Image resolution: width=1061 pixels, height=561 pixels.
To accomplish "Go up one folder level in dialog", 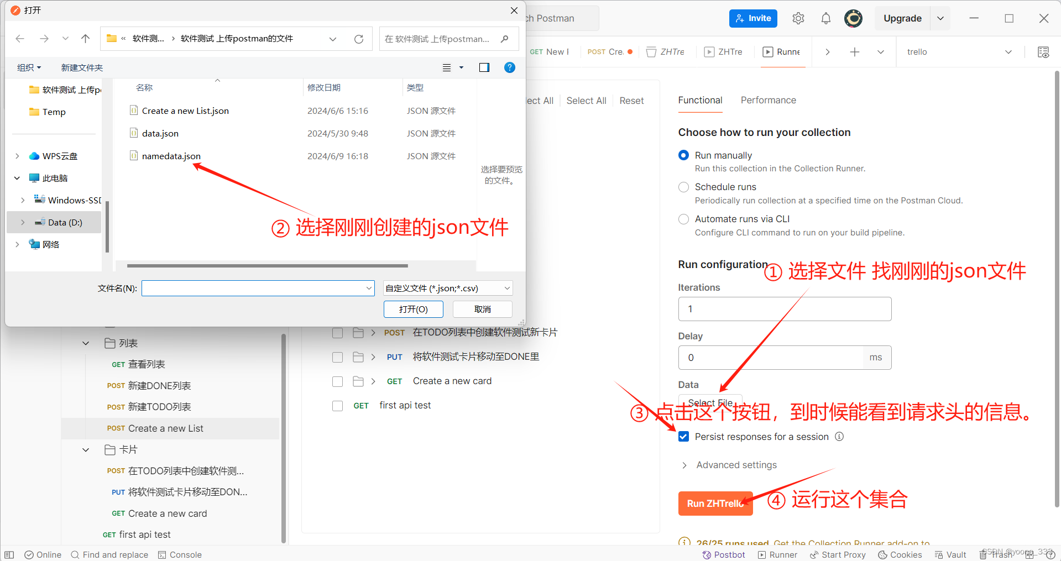I will [x=85, y=39].
